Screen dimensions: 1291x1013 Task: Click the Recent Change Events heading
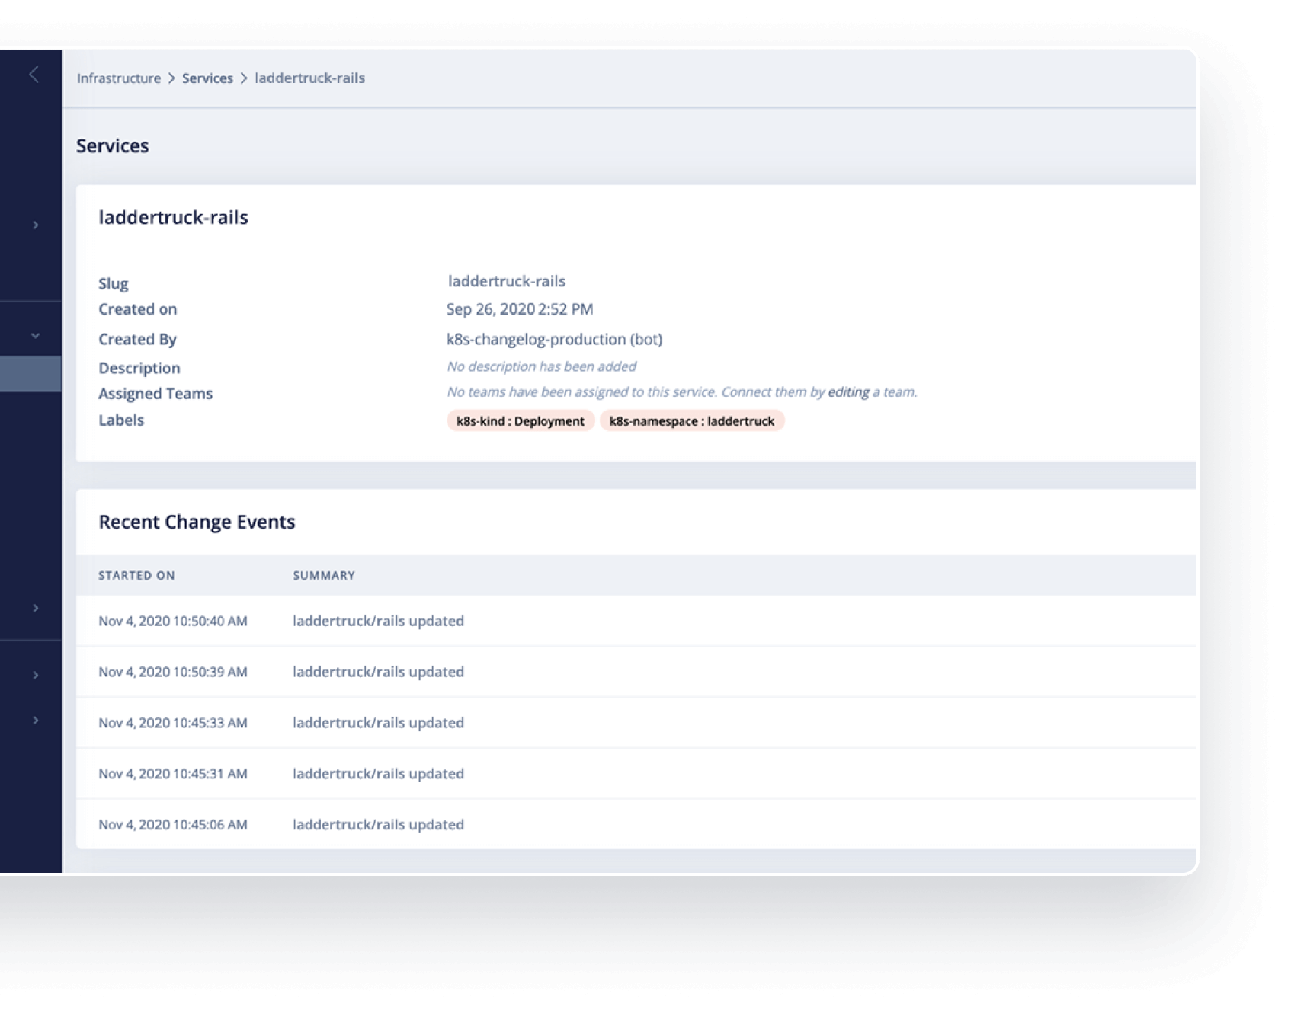coord(197,522)
